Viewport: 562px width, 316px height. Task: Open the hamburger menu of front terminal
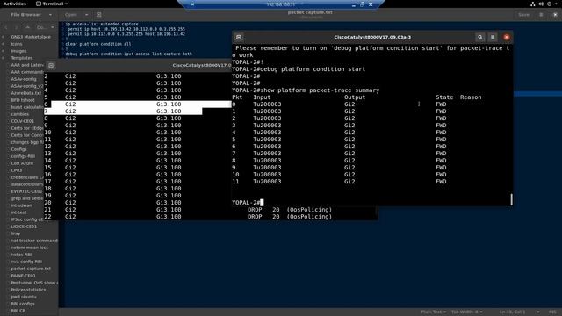[493, 37]
